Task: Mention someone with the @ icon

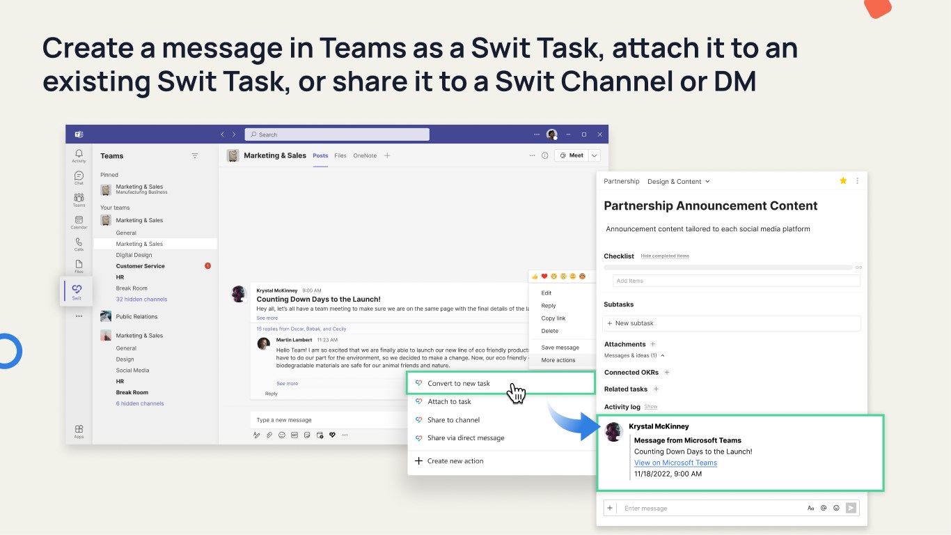Action: tap(824, 508)
